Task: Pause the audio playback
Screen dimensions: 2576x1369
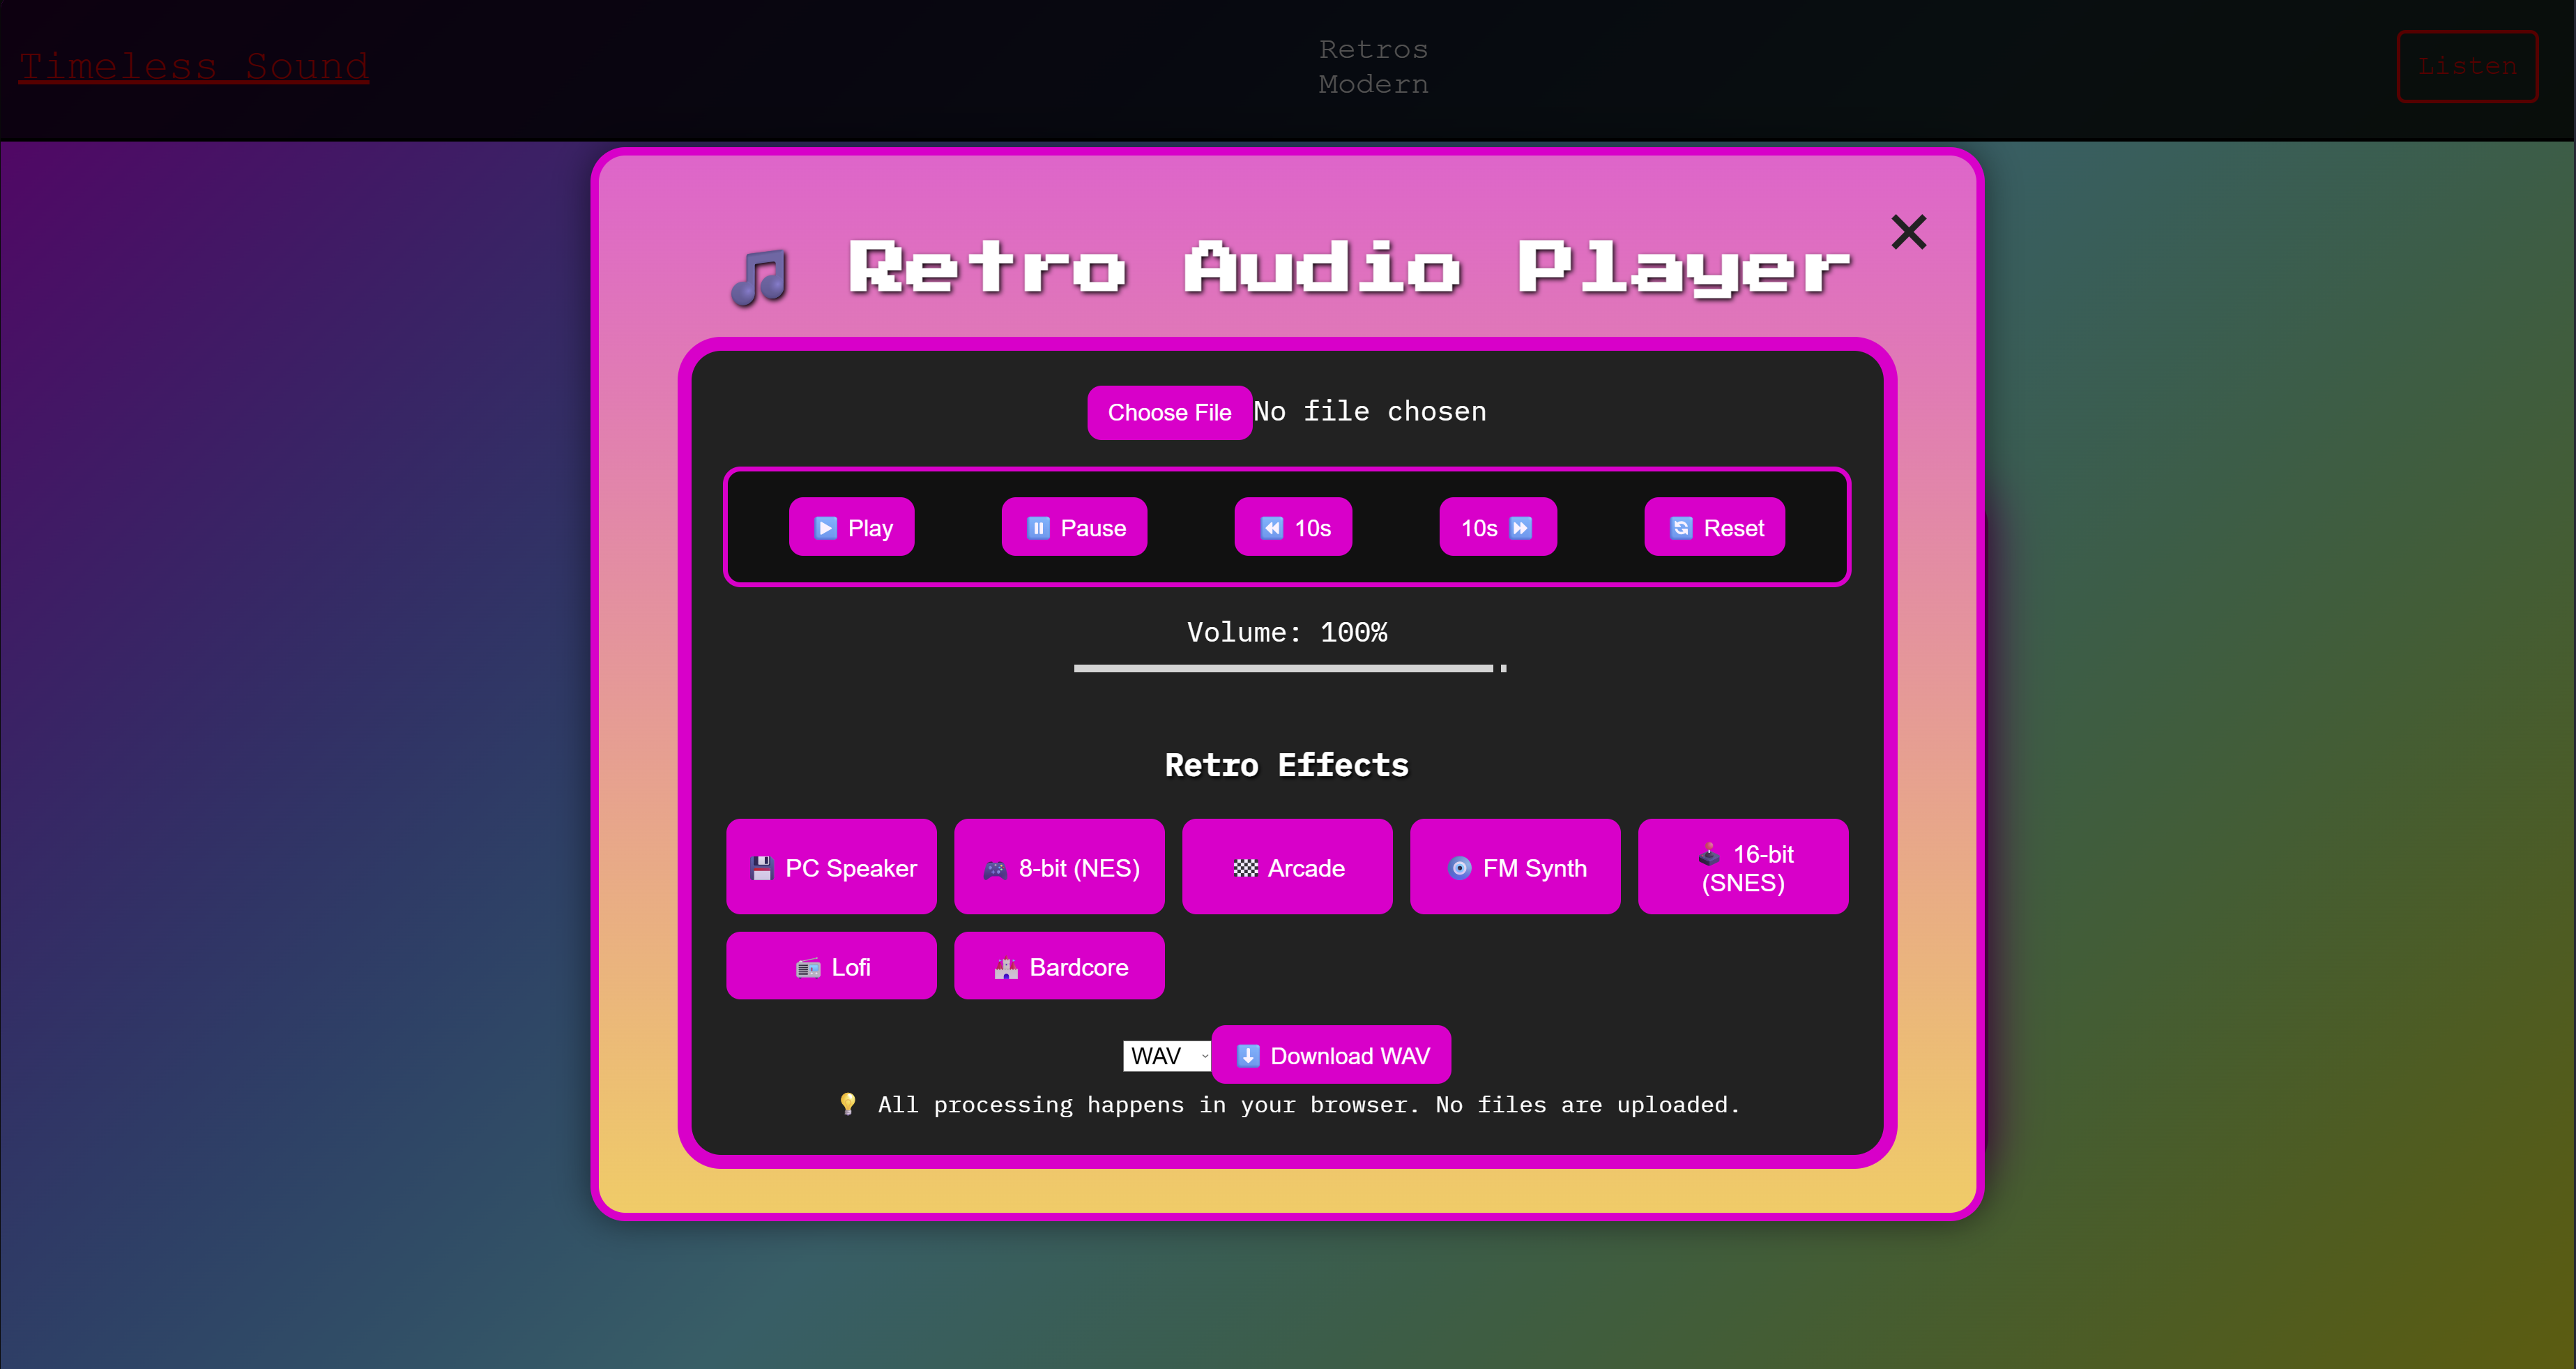Action: click(x=1074, y=527)
